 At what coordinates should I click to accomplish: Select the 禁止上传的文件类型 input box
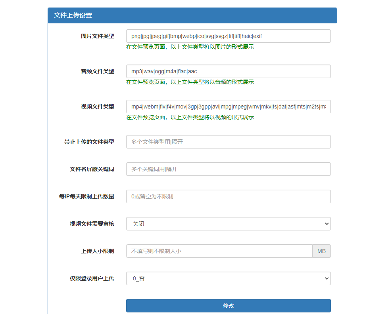point(228,142)
